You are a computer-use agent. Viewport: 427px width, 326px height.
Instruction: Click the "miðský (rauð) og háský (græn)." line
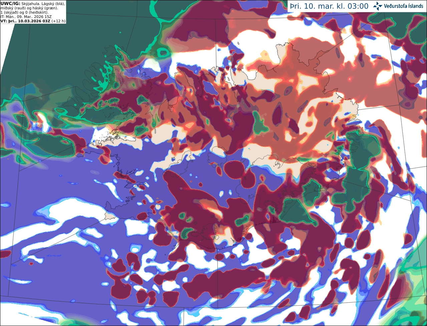point(29,8)
